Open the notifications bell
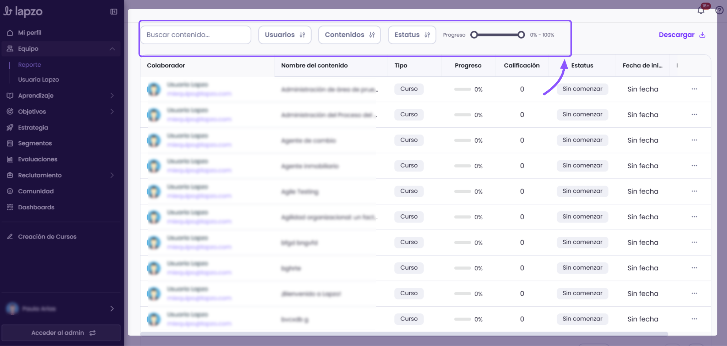This screenshot has height=346, width=727. pos(701,10)
